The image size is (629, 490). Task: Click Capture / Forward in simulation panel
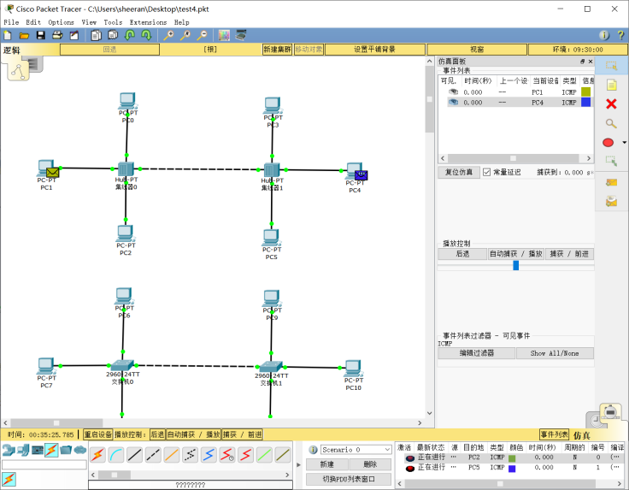coord(569,254)
